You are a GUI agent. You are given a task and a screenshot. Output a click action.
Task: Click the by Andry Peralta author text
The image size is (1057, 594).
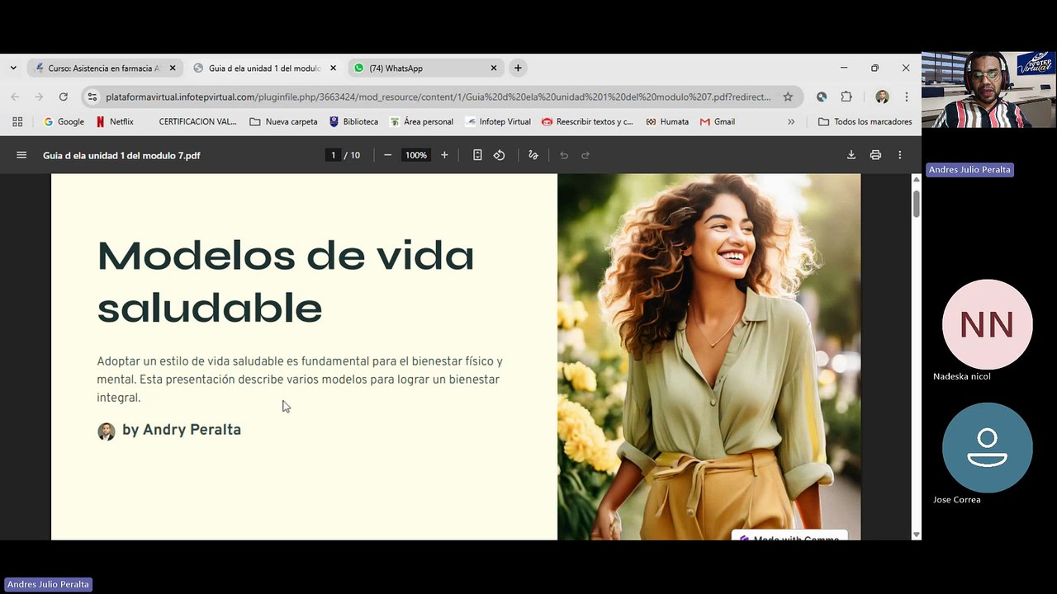[182, 430]
